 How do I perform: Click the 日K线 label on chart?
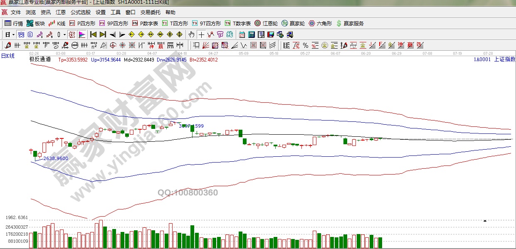click(x=8, y=56)
